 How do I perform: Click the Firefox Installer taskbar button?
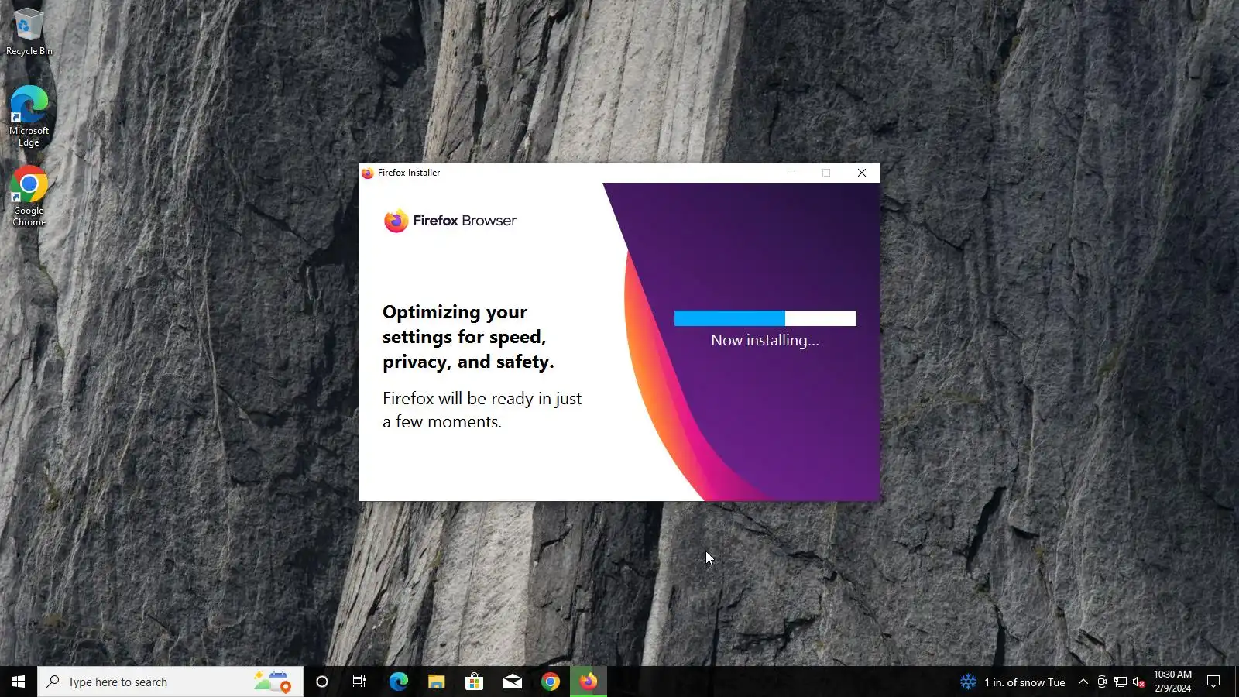[589, 682]
